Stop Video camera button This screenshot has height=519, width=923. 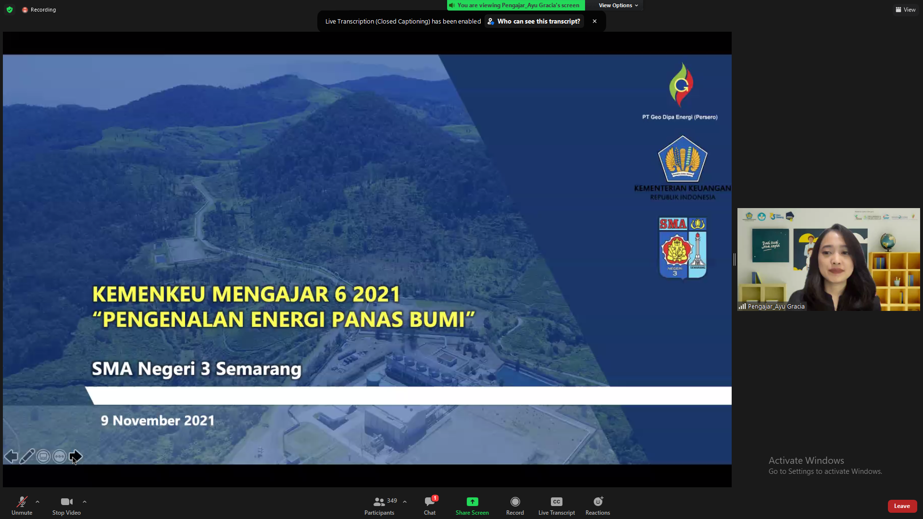point(66,506)
